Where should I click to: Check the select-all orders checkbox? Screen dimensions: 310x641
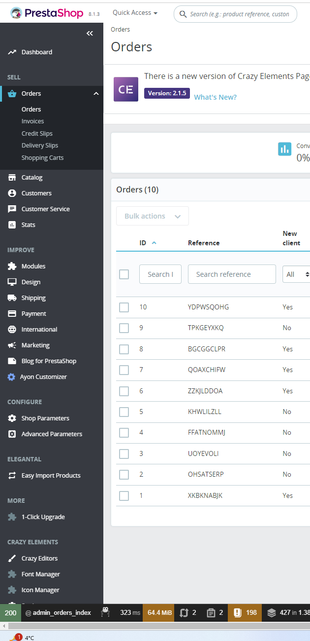(x=124, y=274)
